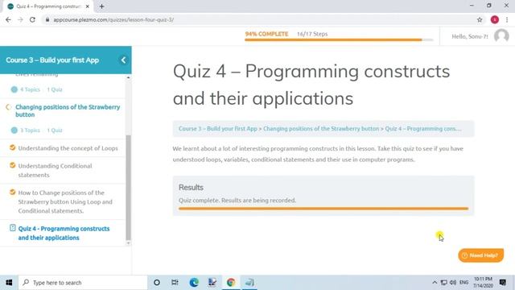Open Windows Start menu
The width and height of the screenshot is (515, 290).
[9, 283]
